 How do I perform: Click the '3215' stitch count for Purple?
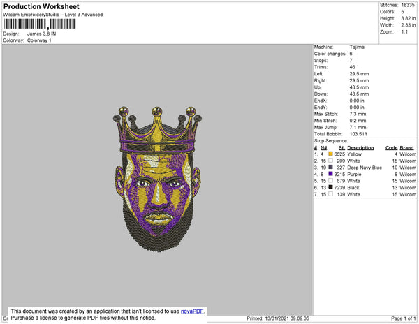(339, 174)
